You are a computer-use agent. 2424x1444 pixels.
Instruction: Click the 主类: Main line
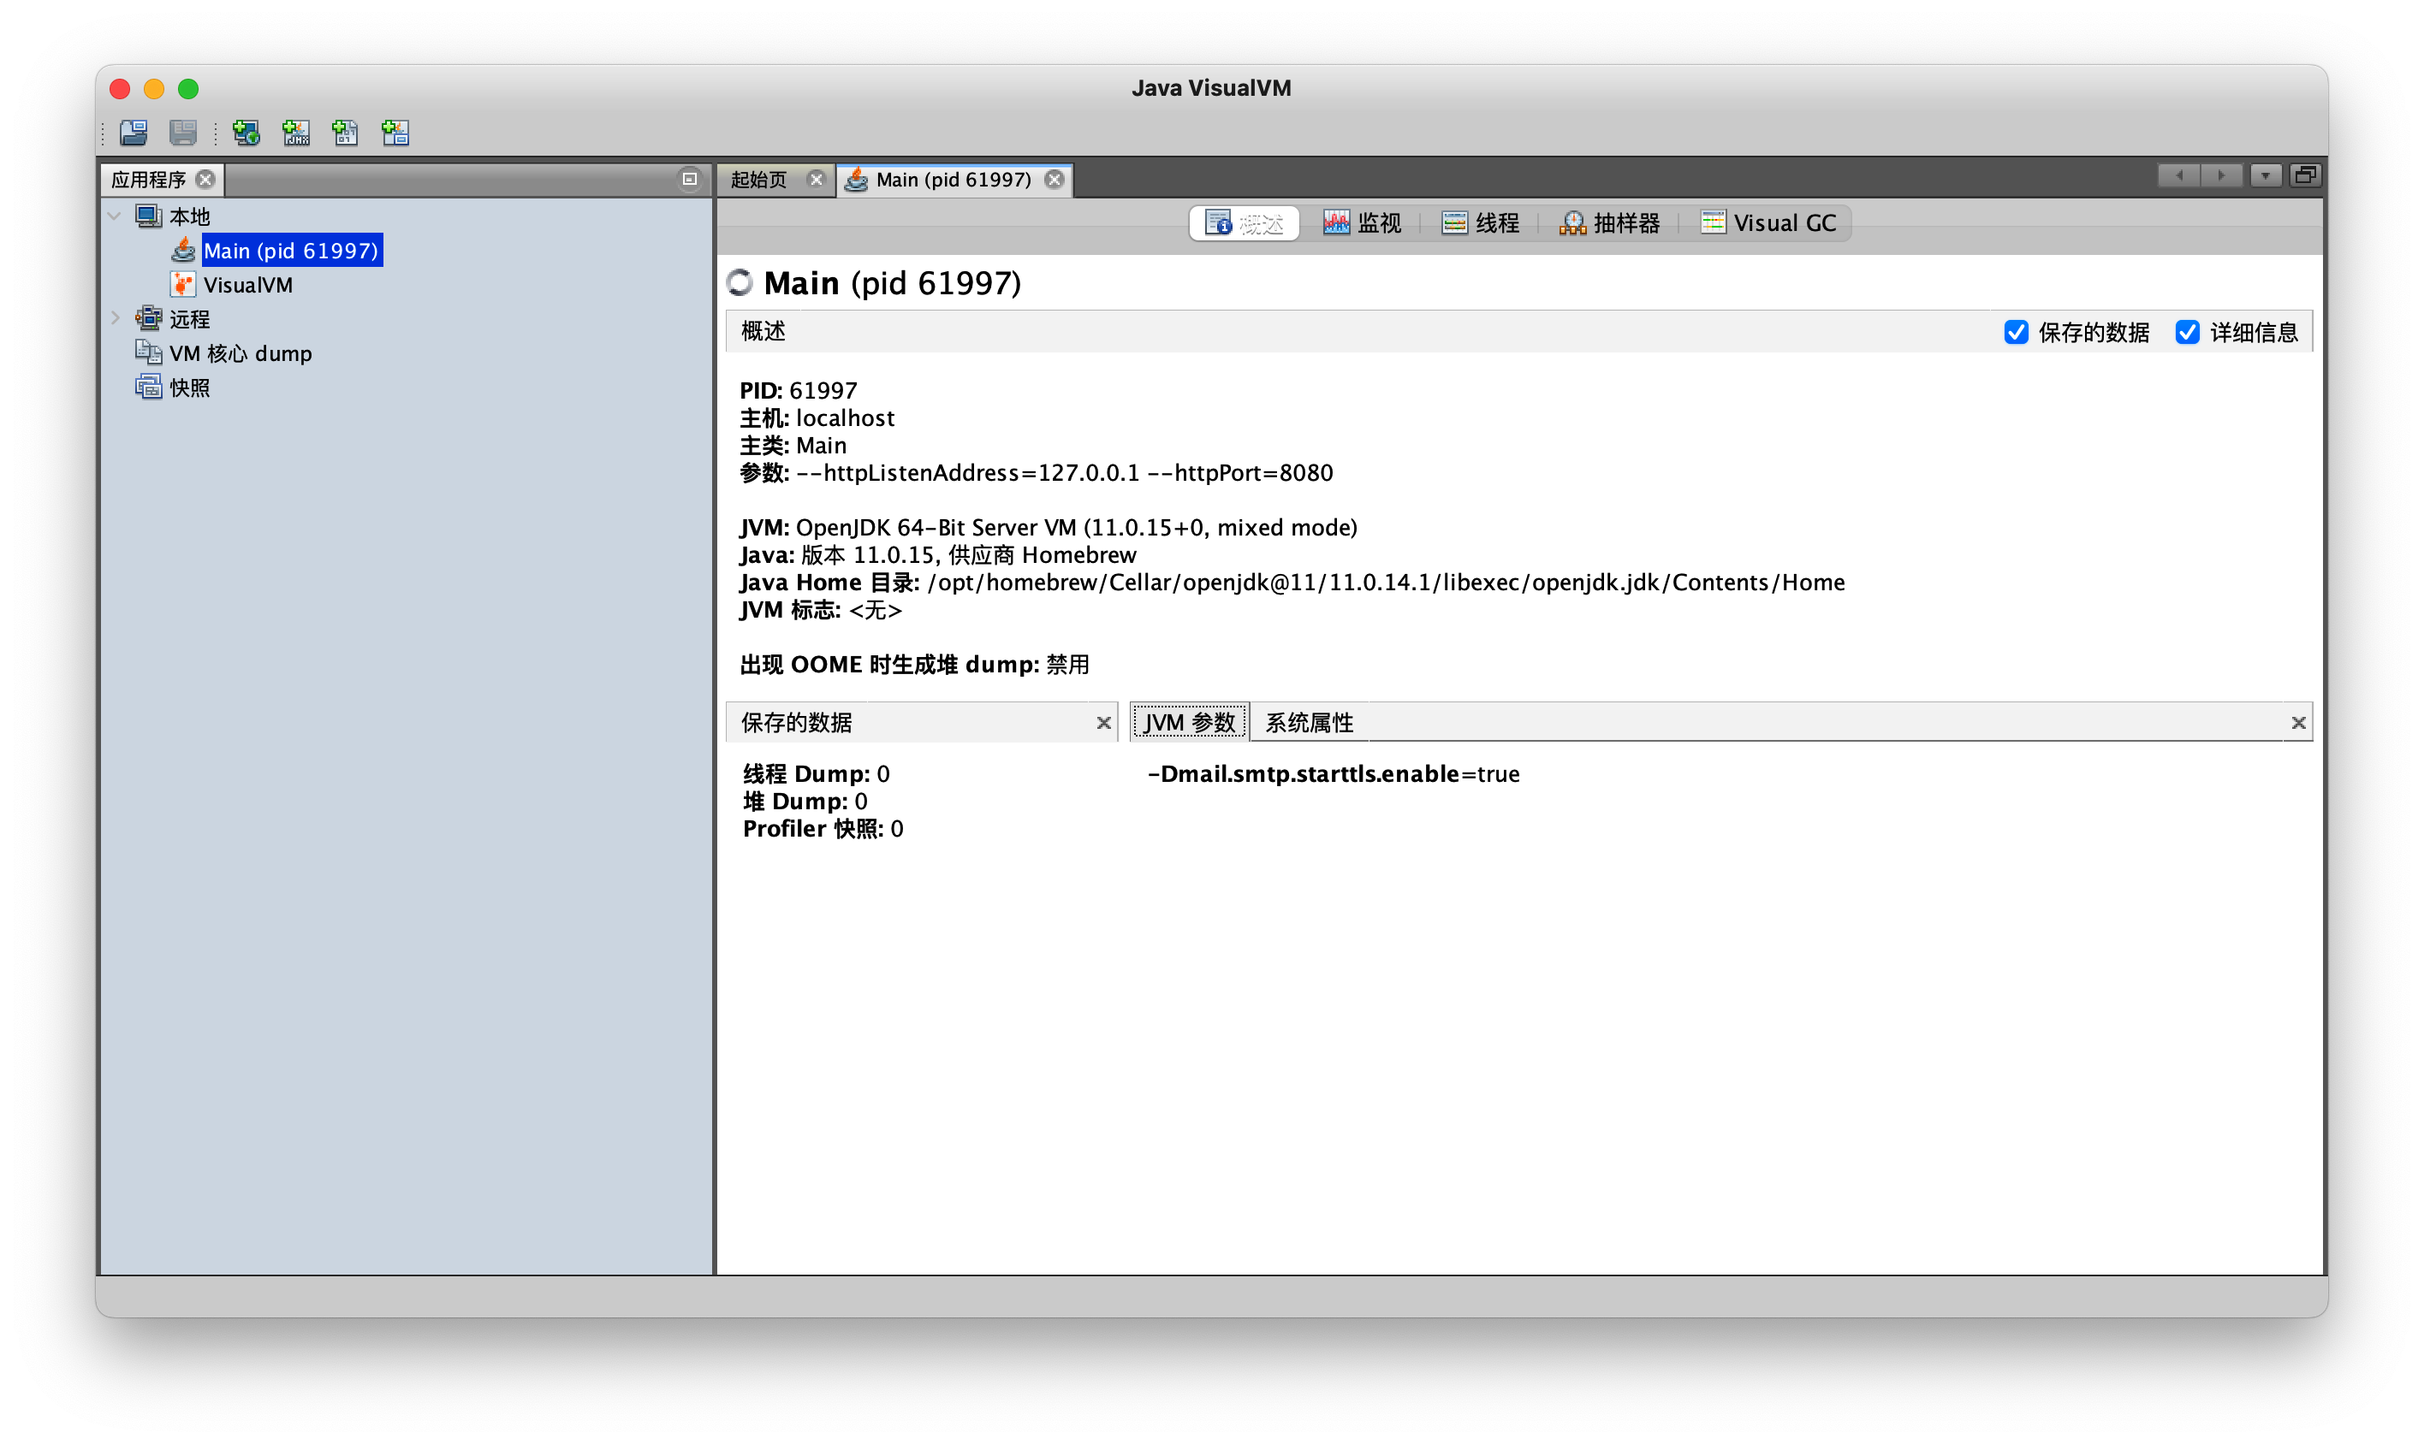tap(793, 445)
